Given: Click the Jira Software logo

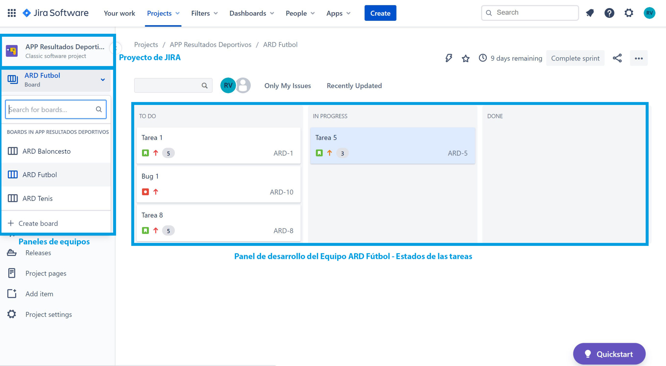Looking at the screenshot, I should point(55,13).
